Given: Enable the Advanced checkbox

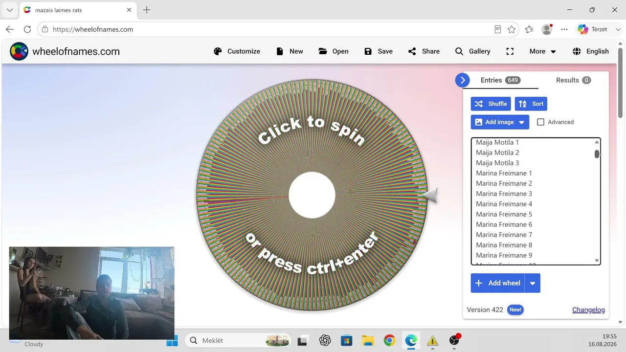Looking at the screenshot, I should (x=540, y=122).
